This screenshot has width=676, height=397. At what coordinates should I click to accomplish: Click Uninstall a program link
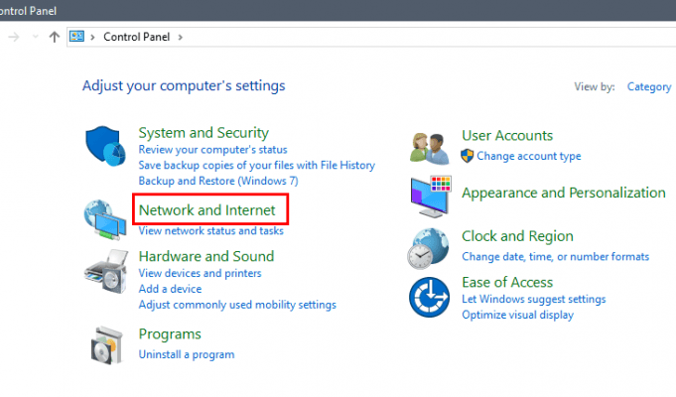[187, 354]
